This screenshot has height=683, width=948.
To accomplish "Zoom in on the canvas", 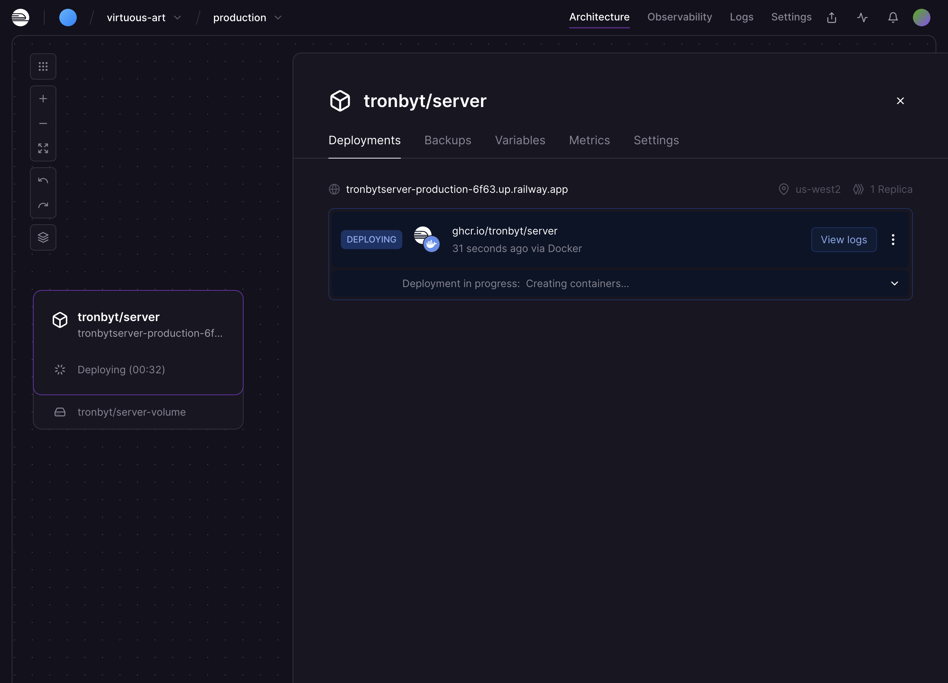I will pyautogui.click(x=43, y=99).
